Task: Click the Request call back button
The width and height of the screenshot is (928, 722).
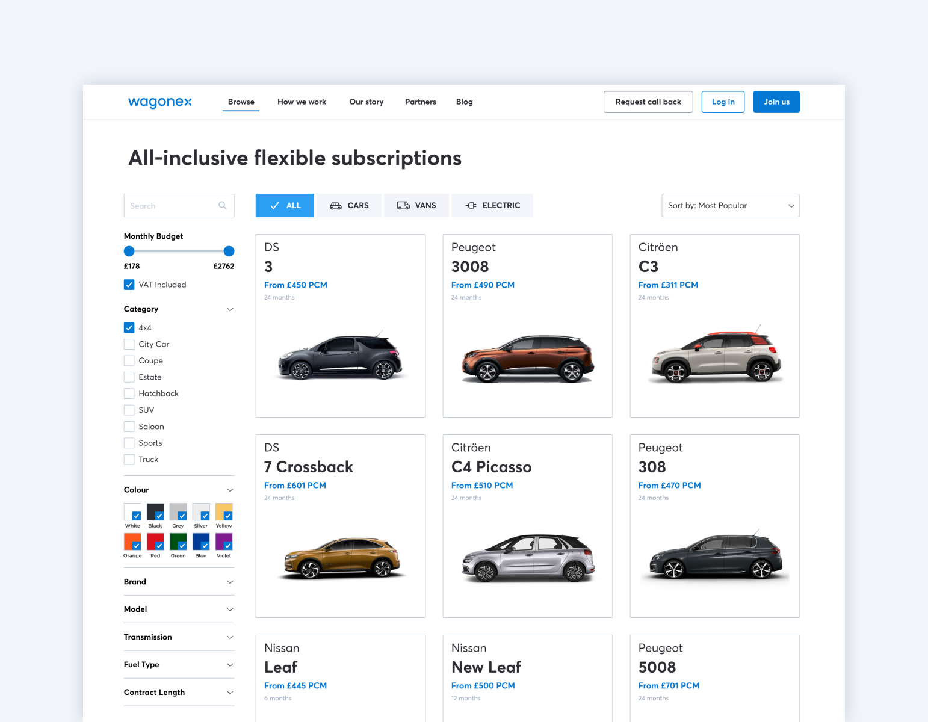Action: 648,102
